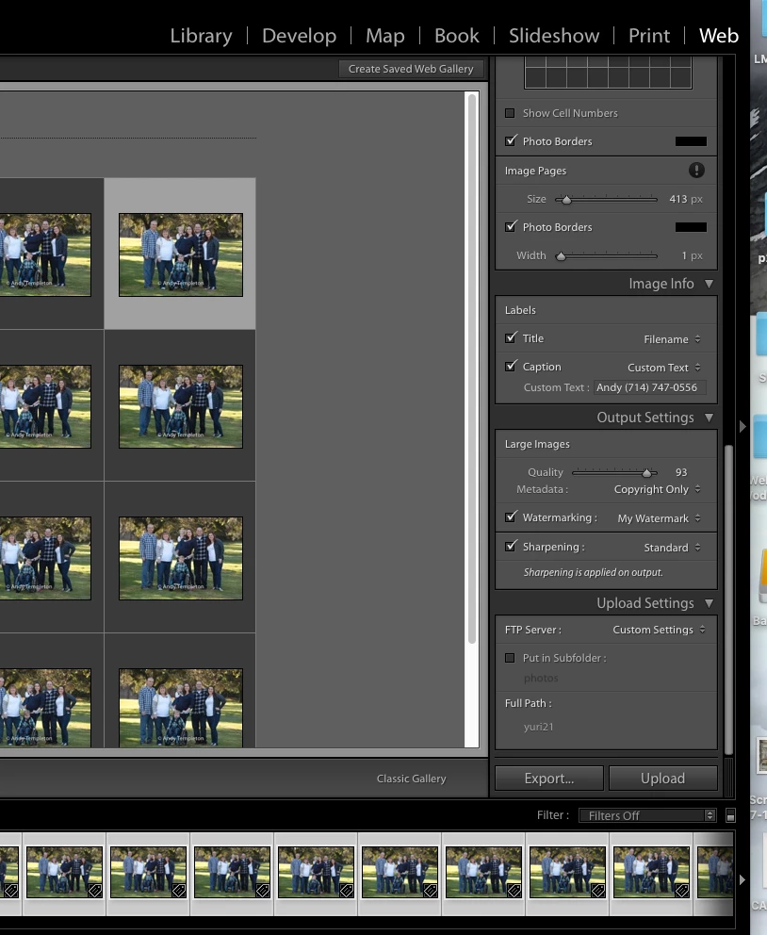Click the Upload button
Screen dimensions: 767x935
click(x=662, y=779)
